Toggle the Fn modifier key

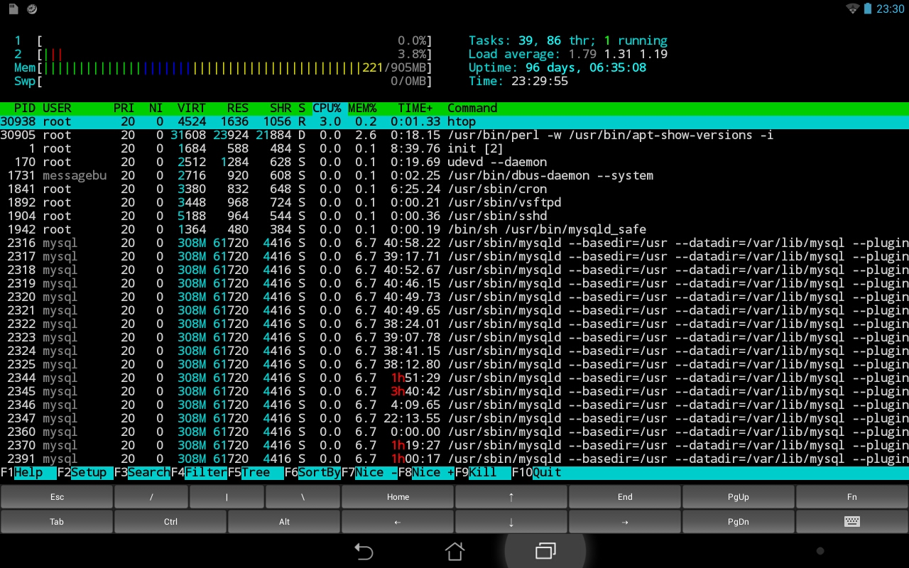(851, 497)
